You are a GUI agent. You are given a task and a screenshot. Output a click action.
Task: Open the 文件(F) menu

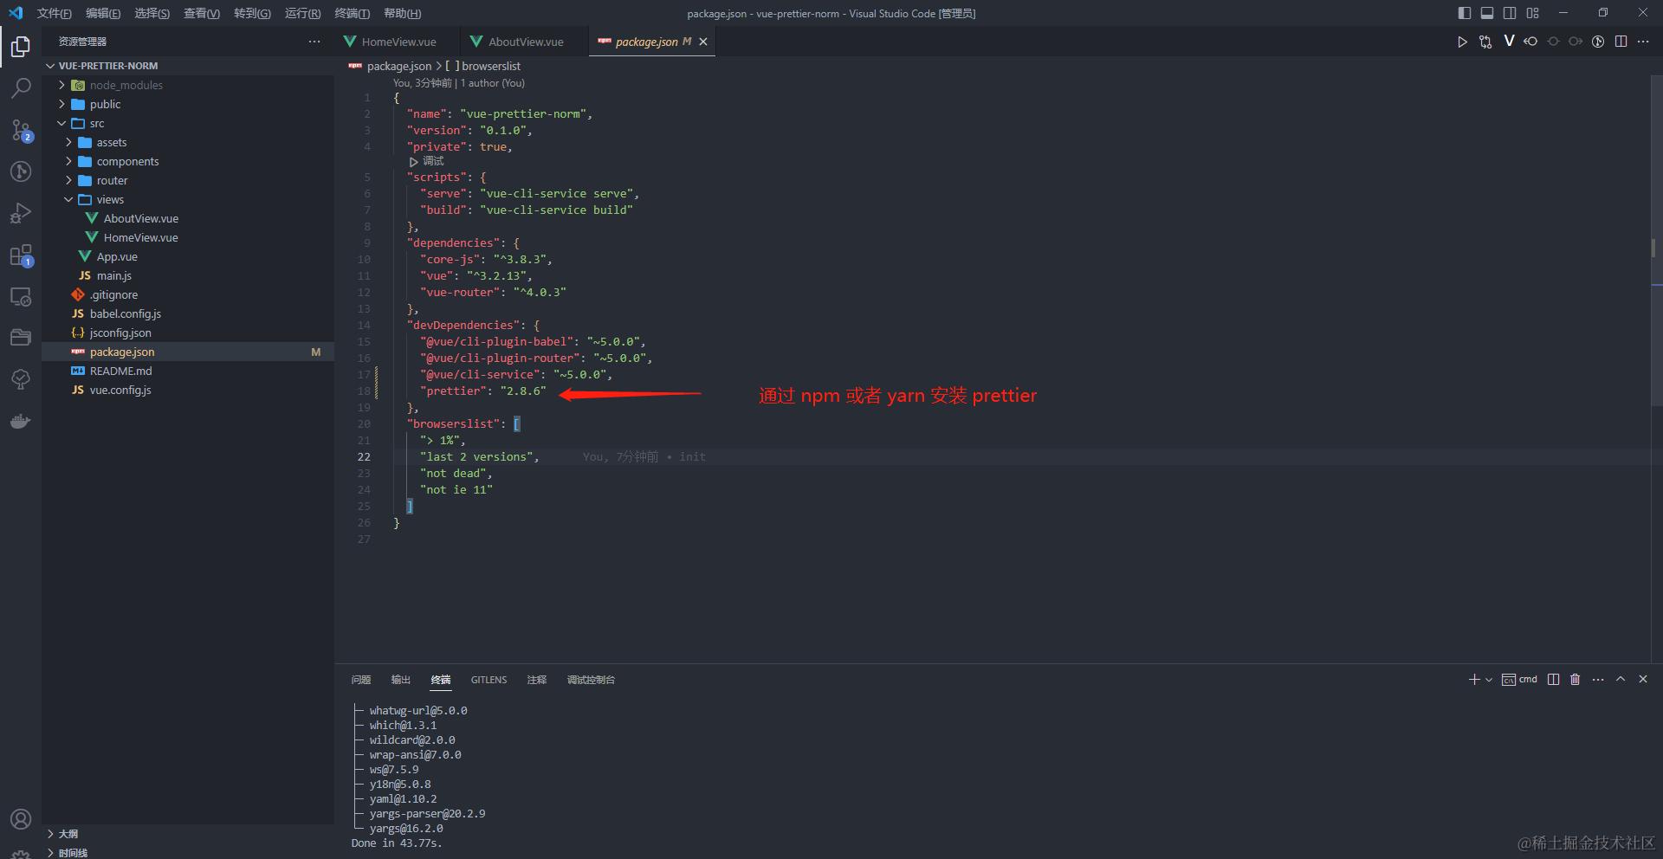[55, 13]
